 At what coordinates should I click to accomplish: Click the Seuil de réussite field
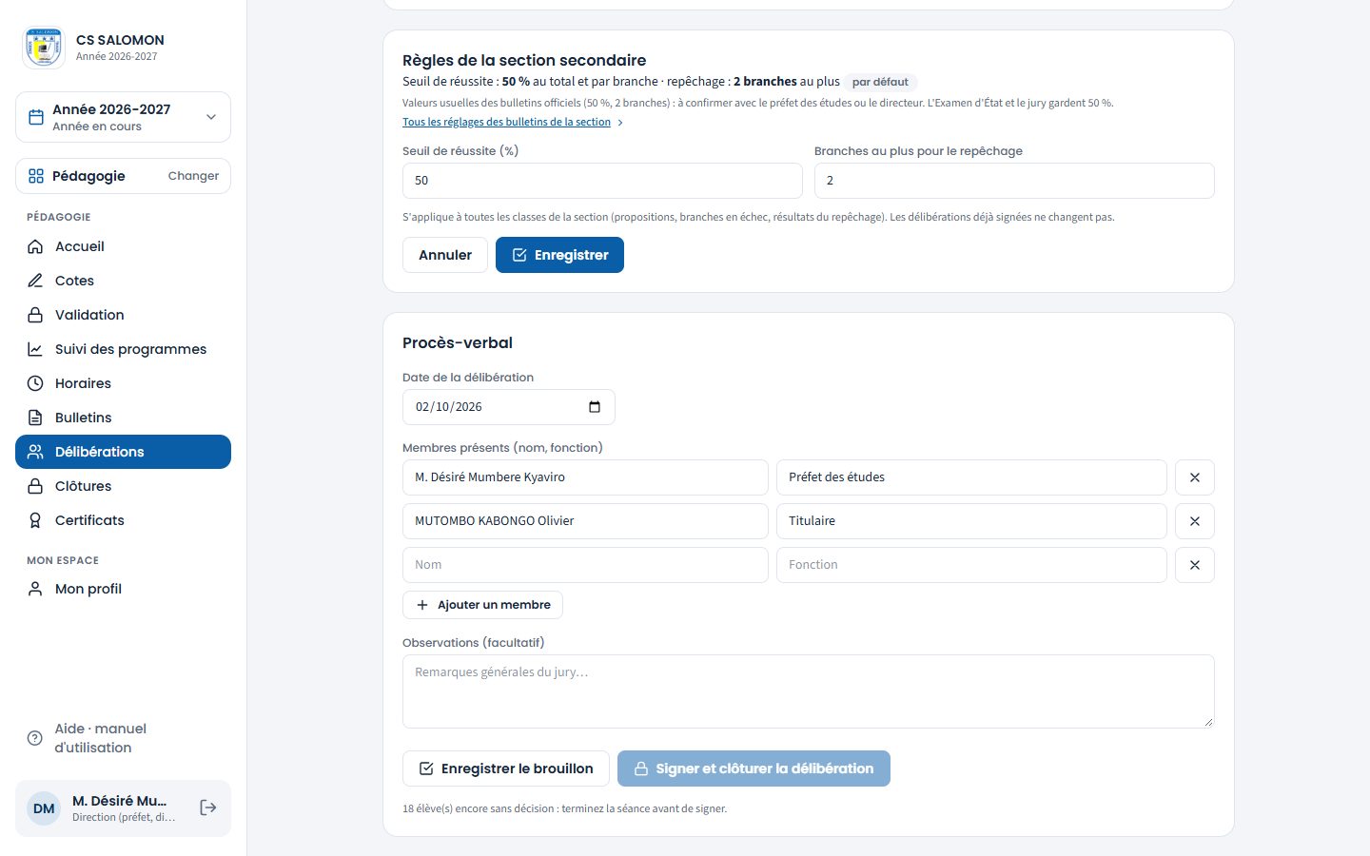[x=602, y=181]
